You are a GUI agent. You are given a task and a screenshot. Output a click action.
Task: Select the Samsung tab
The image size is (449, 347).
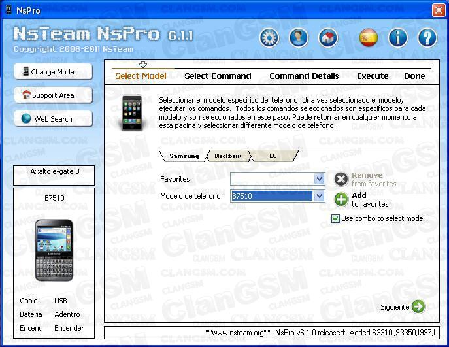pyautogui.click(x=184, y=156)
